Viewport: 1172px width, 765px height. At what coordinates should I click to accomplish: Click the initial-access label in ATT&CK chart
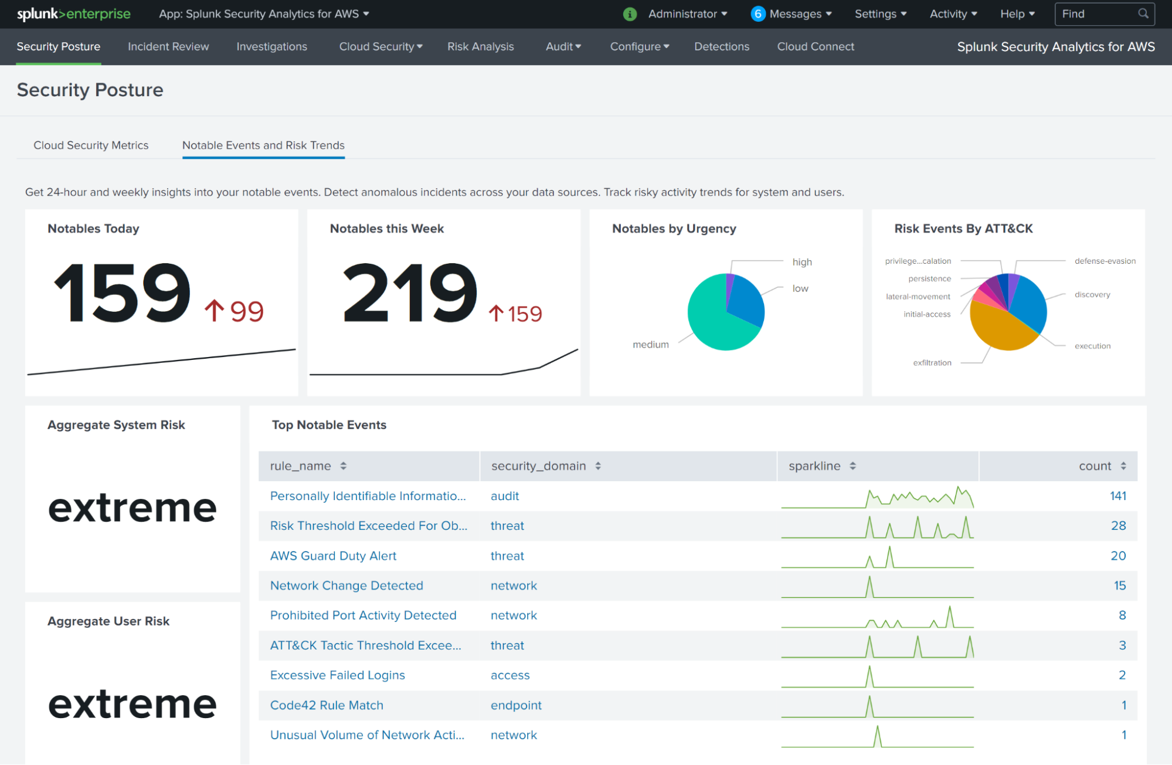pyautogui.click(x=926, y=314)
